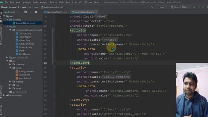
Task: Expand the mipmap folder
Action: (x=10, y=82)
